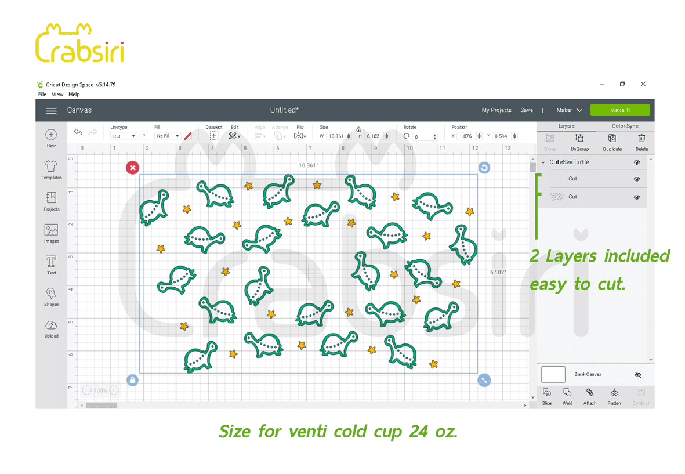685x474 pixels.
Task: Open the Templates tool in sidebar
Action: (x=51, y=169)
